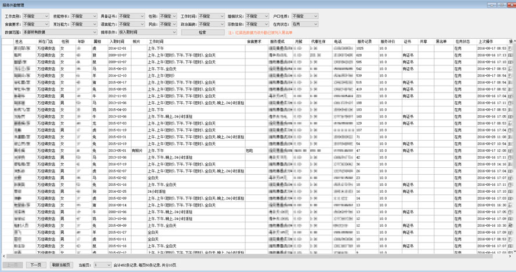Image resolution: width=516 pixels, height=272 pixels.
Task: Click the 工作时间 column header
Action: (156, 42)
